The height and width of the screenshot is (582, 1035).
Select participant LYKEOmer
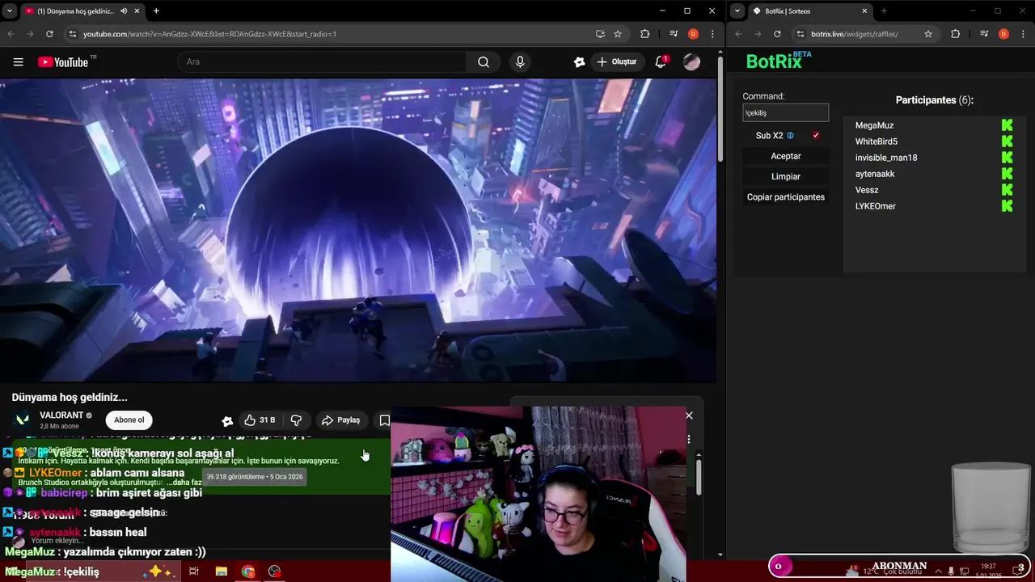click(876, 206)
